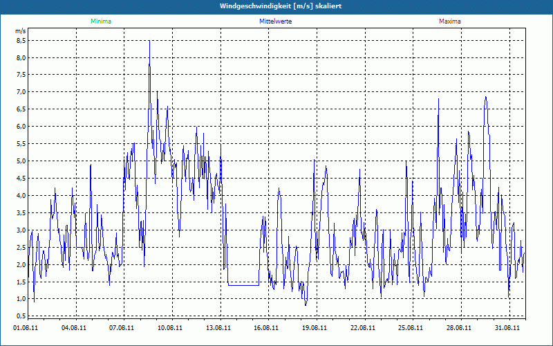
Task: Select the 3,5 y-axis value
Action: click(x=21, y=212)
